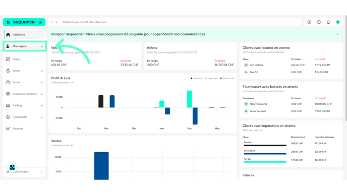347x195 pixels.
Task: Open Rapports chart icon in sidebar
Action: tap(8, 128)
